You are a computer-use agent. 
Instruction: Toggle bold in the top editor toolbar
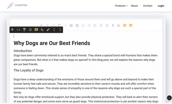(41, 26)
